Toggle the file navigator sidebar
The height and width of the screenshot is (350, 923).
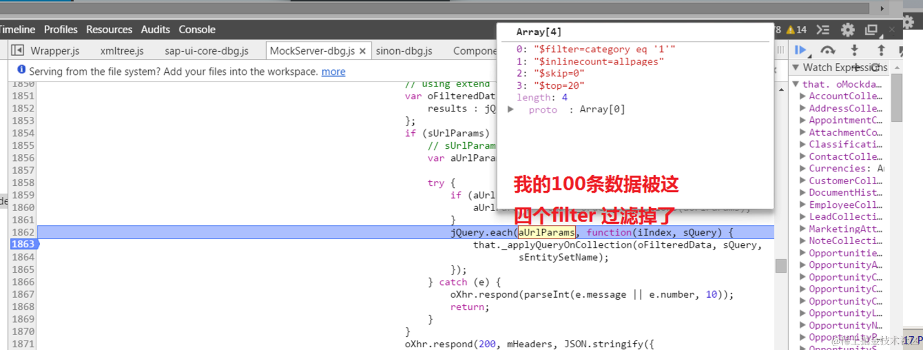[18, 50]
